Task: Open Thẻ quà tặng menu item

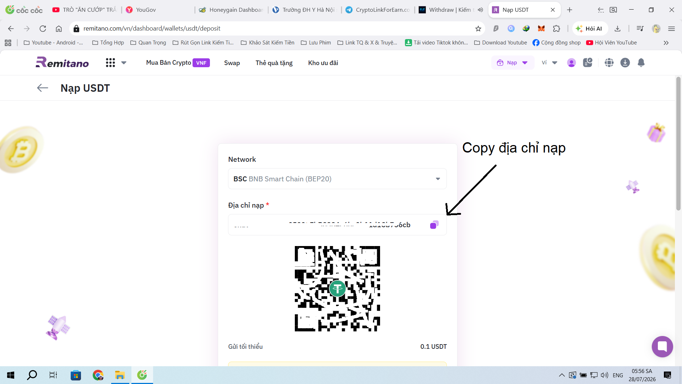Action: (274, 63)
